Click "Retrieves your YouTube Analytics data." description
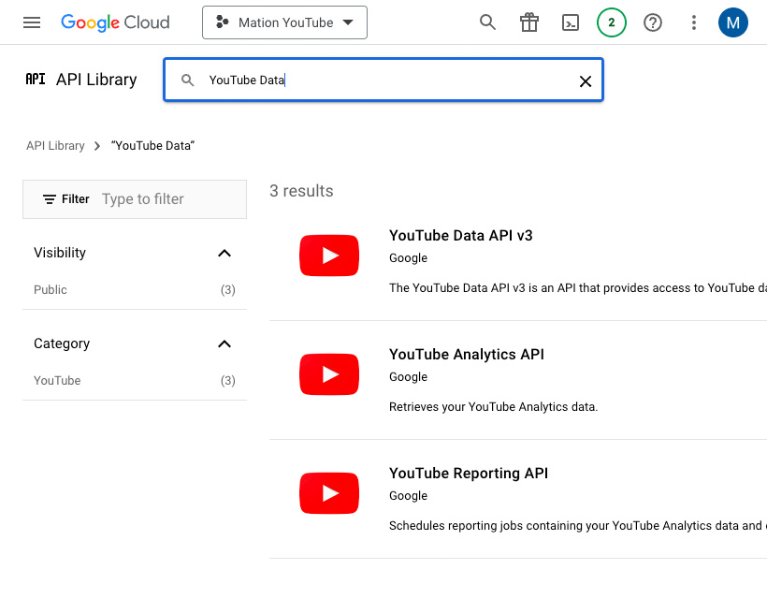The image size is (767, 599). [x=494, y=407]
